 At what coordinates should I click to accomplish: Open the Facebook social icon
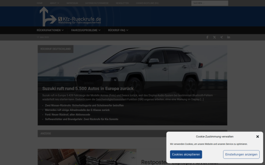pyautogui.click(x=208, y=37)
